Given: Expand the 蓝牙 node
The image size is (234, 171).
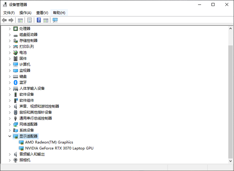Looking at the screenshot, I should click(x=10, y=82).
